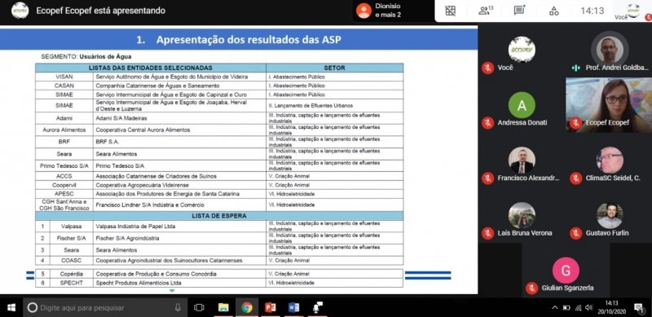Open the recorder app in the taskbar
The image size is (652, 317).
[318, 307]
